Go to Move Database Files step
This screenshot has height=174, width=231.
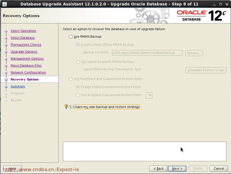coord(26,65)
